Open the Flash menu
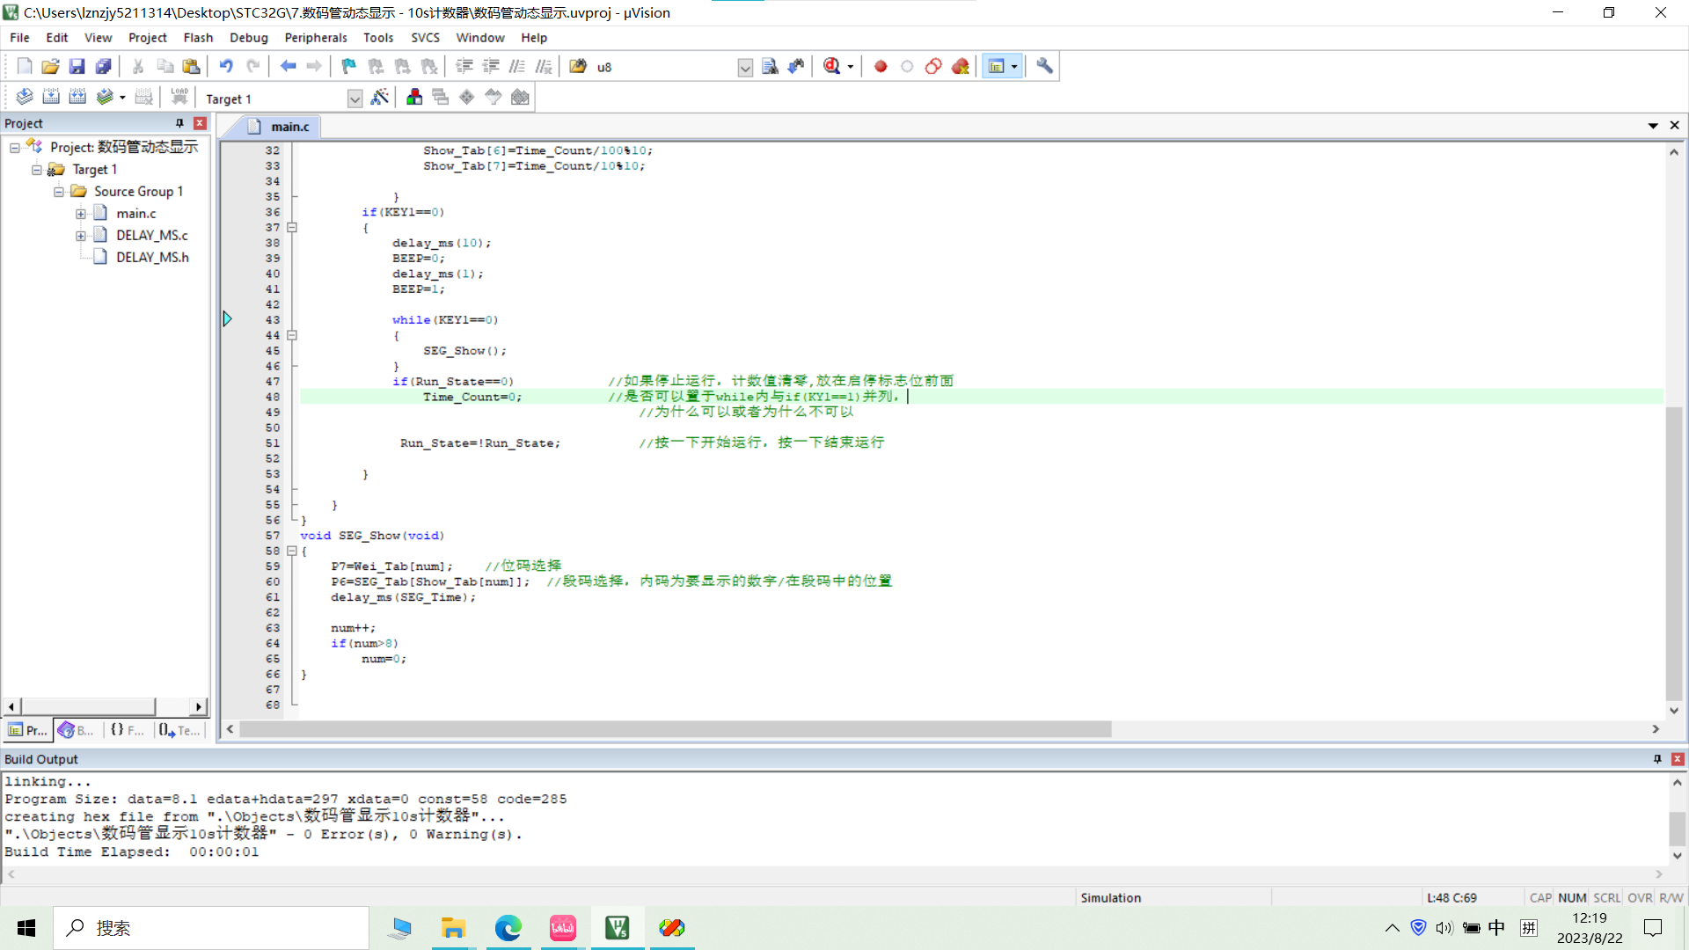 [x=198, y=38]
